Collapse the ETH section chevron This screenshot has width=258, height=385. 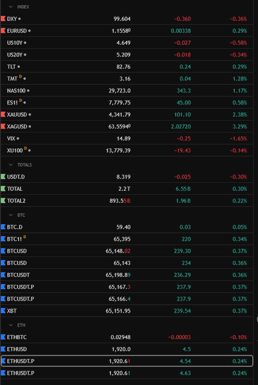pos(11,325)
